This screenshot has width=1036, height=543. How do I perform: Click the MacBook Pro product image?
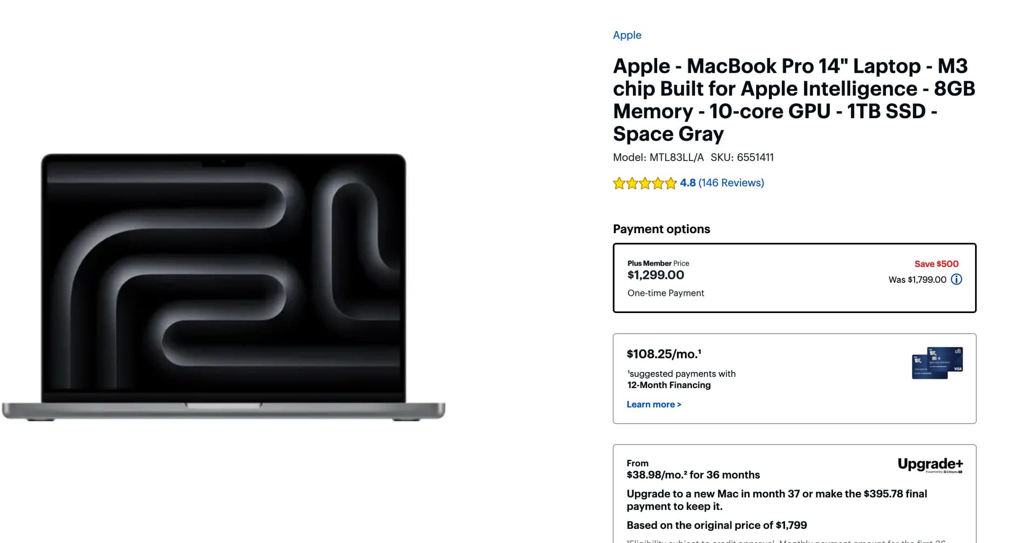[x=223, y=287]
